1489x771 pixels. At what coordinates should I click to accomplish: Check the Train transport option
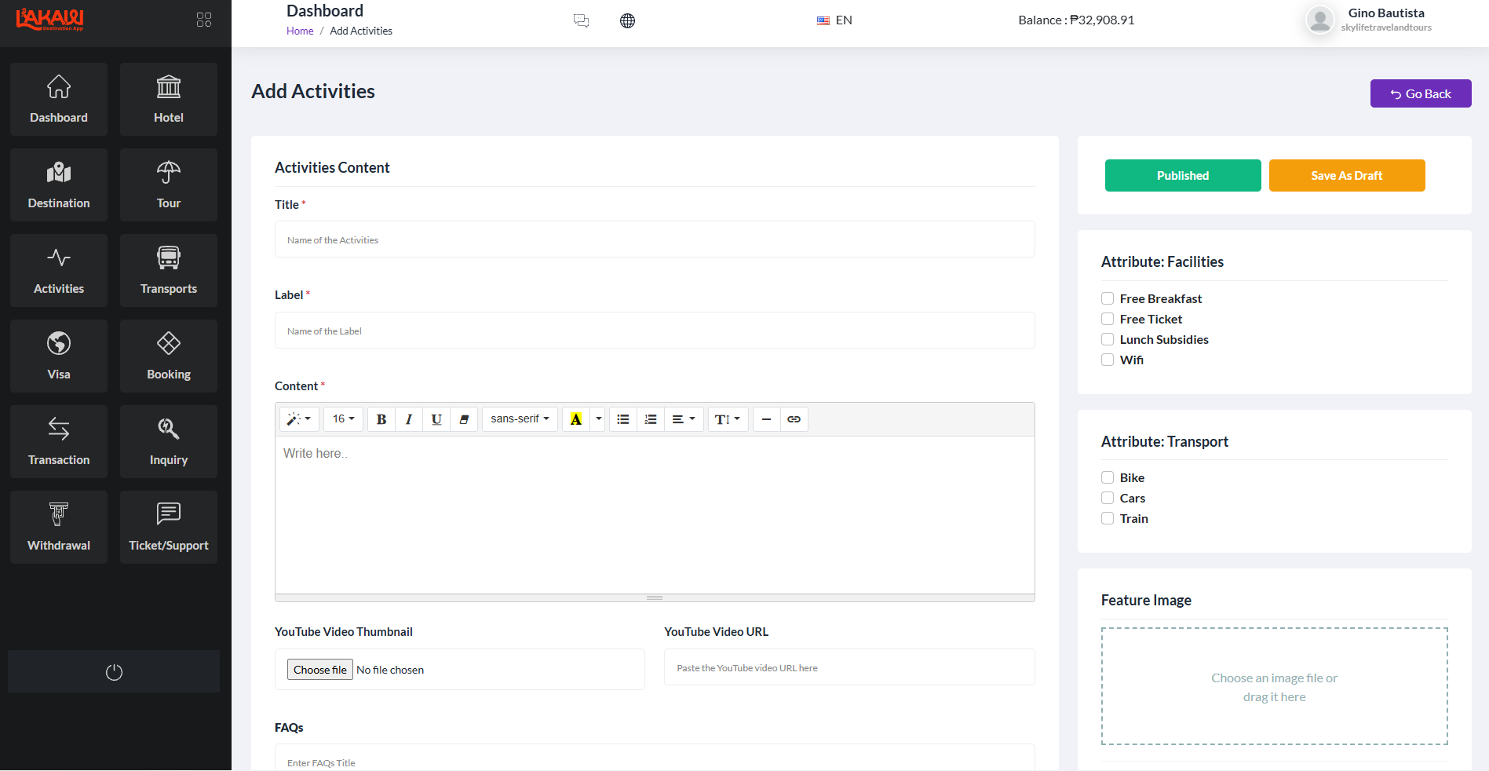click(1108, 518)
